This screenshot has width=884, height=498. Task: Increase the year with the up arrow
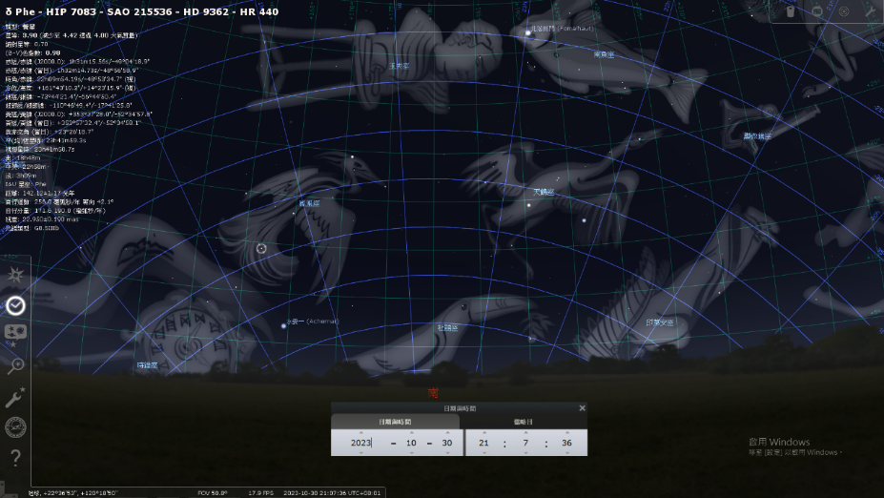tap(360, 431)
